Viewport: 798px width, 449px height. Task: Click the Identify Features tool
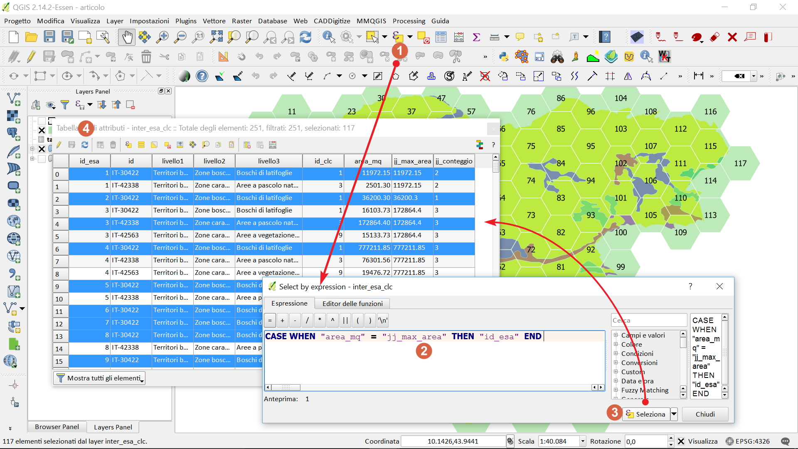coord(328,37)
